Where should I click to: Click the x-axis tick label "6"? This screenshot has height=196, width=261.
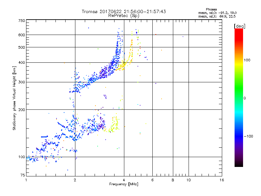pyautogui.click(x=152, y=180)
